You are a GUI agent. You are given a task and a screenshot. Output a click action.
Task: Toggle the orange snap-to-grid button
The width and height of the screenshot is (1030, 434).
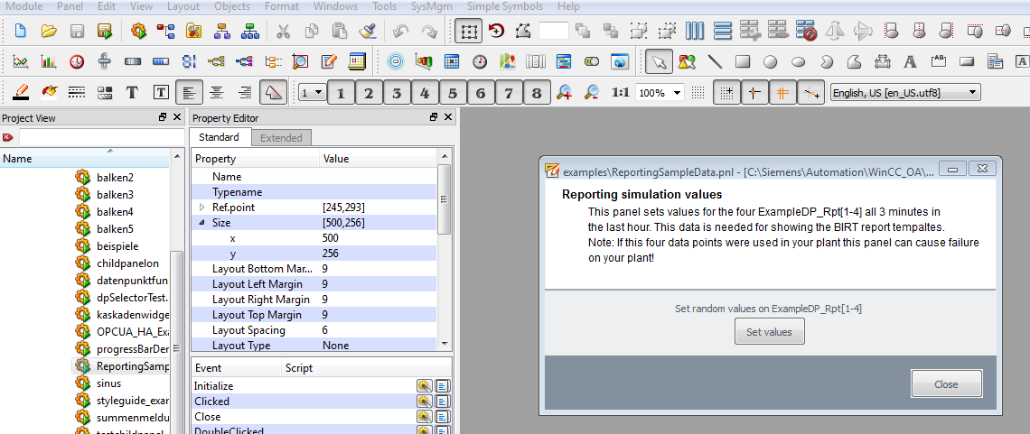782,93
